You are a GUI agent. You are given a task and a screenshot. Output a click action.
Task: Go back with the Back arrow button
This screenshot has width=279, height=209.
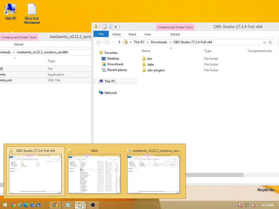pyautogui.click(x=99, y=42)
